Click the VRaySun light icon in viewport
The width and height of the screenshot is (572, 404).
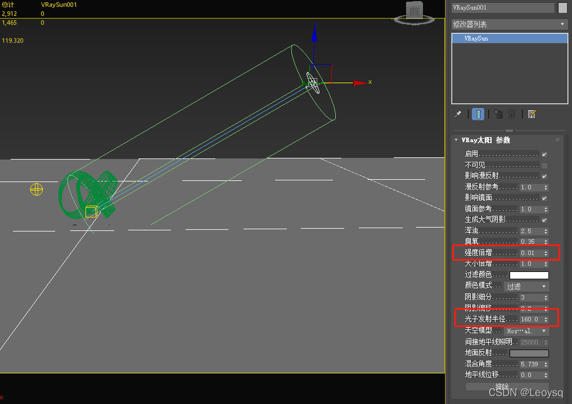[313, 83]
